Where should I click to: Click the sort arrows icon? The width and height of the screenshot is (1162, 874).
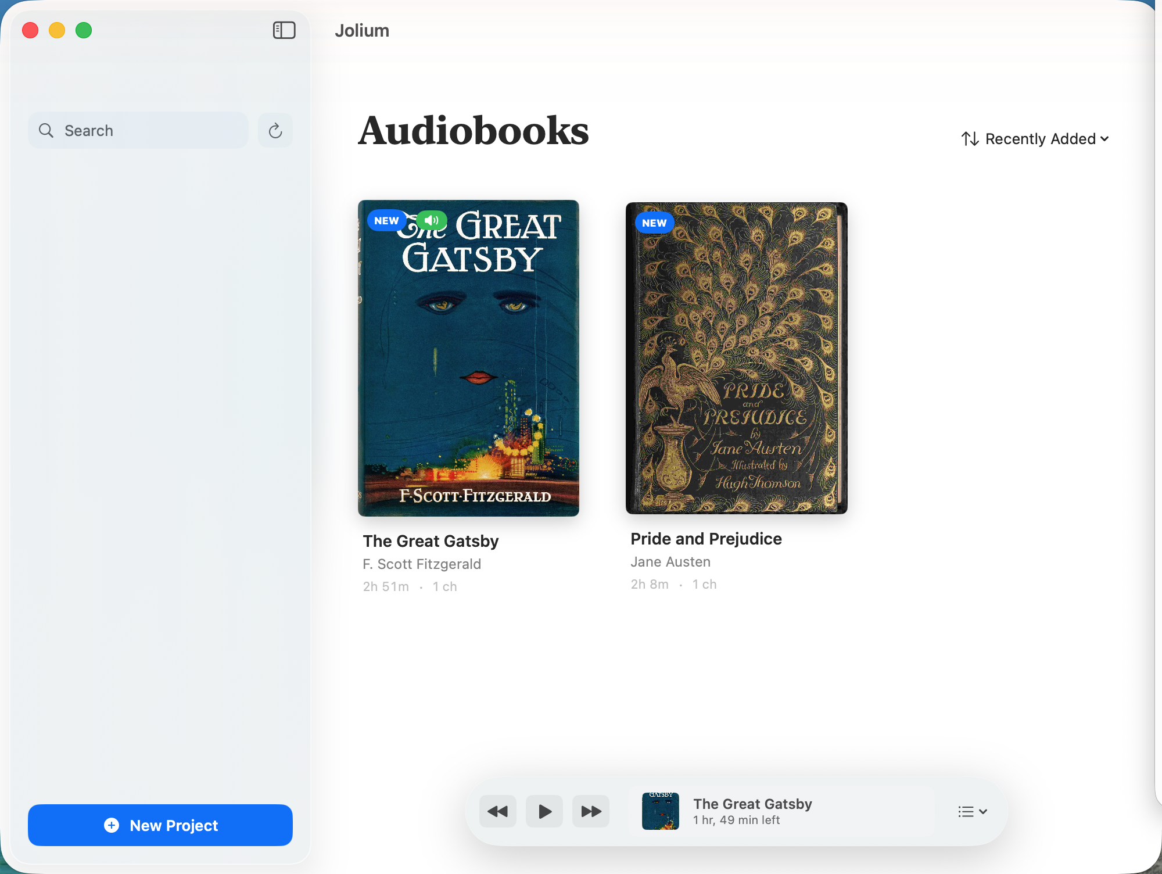point(970,139)
